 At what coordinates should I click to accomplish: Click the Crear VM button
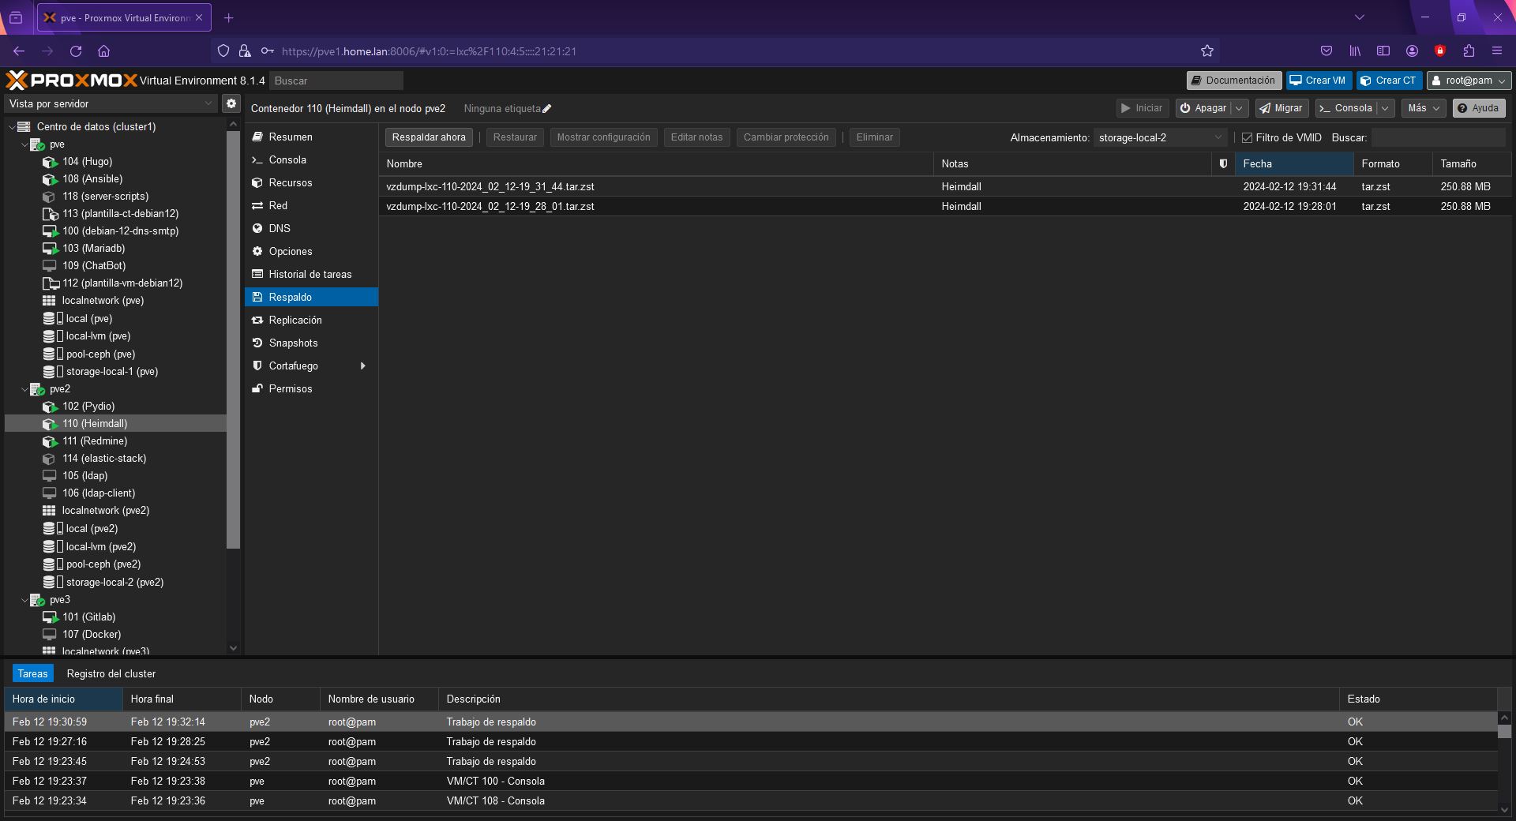point(1319,81)
